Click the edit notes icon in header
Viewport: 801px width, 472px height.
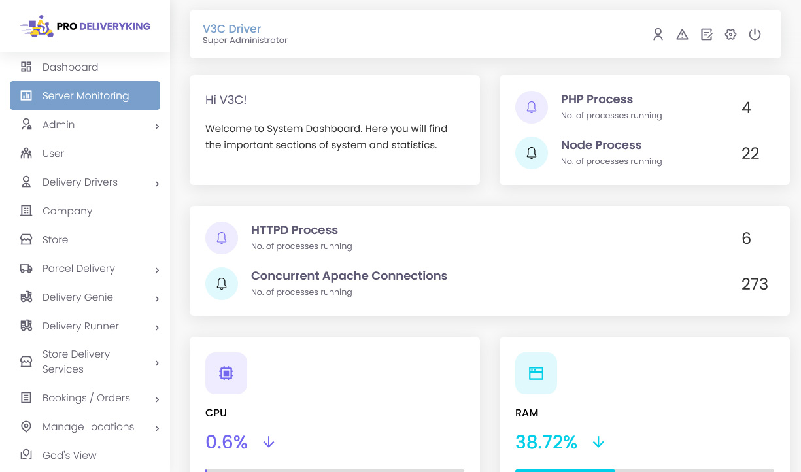(706, 35)
